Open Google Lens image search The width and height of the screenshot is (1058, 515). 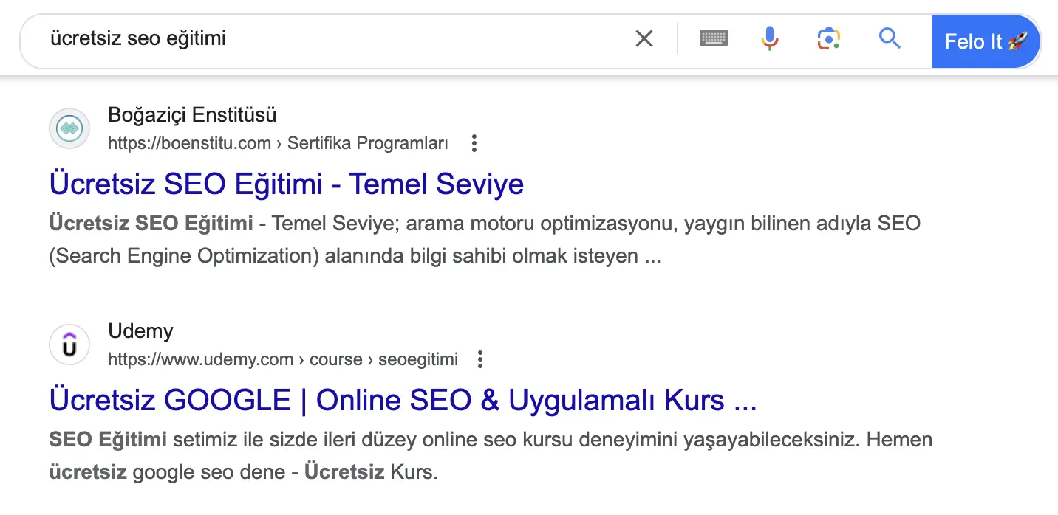tap(829, 38)
